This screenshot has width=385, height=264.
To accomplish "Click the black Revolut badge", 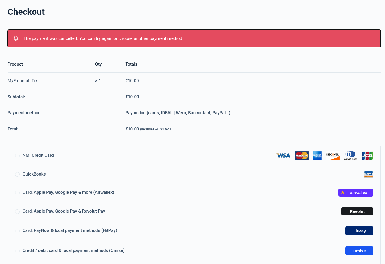I will (357, 211).
